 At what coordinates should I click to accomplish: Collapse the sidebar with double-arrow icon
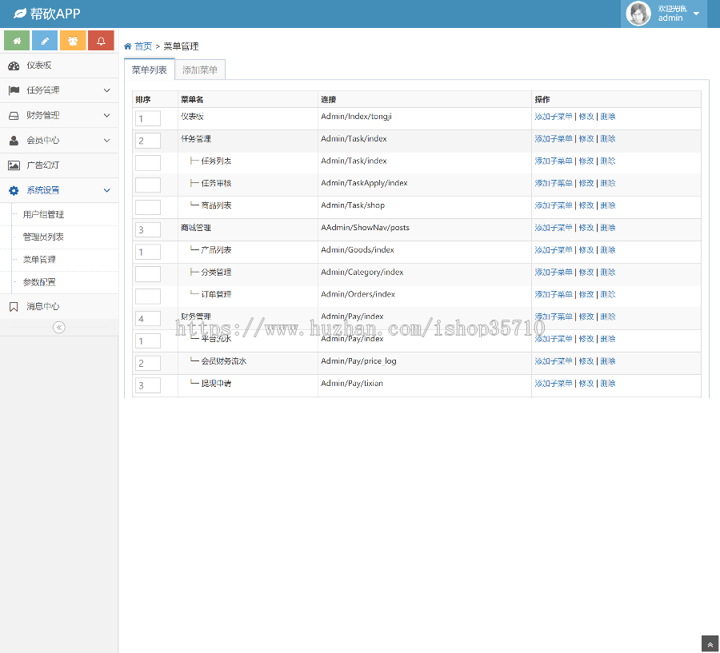[58, 327]
